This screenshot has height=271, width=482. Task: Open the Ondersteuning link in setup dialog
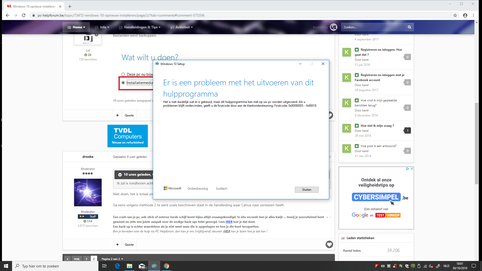click(198, 189)
